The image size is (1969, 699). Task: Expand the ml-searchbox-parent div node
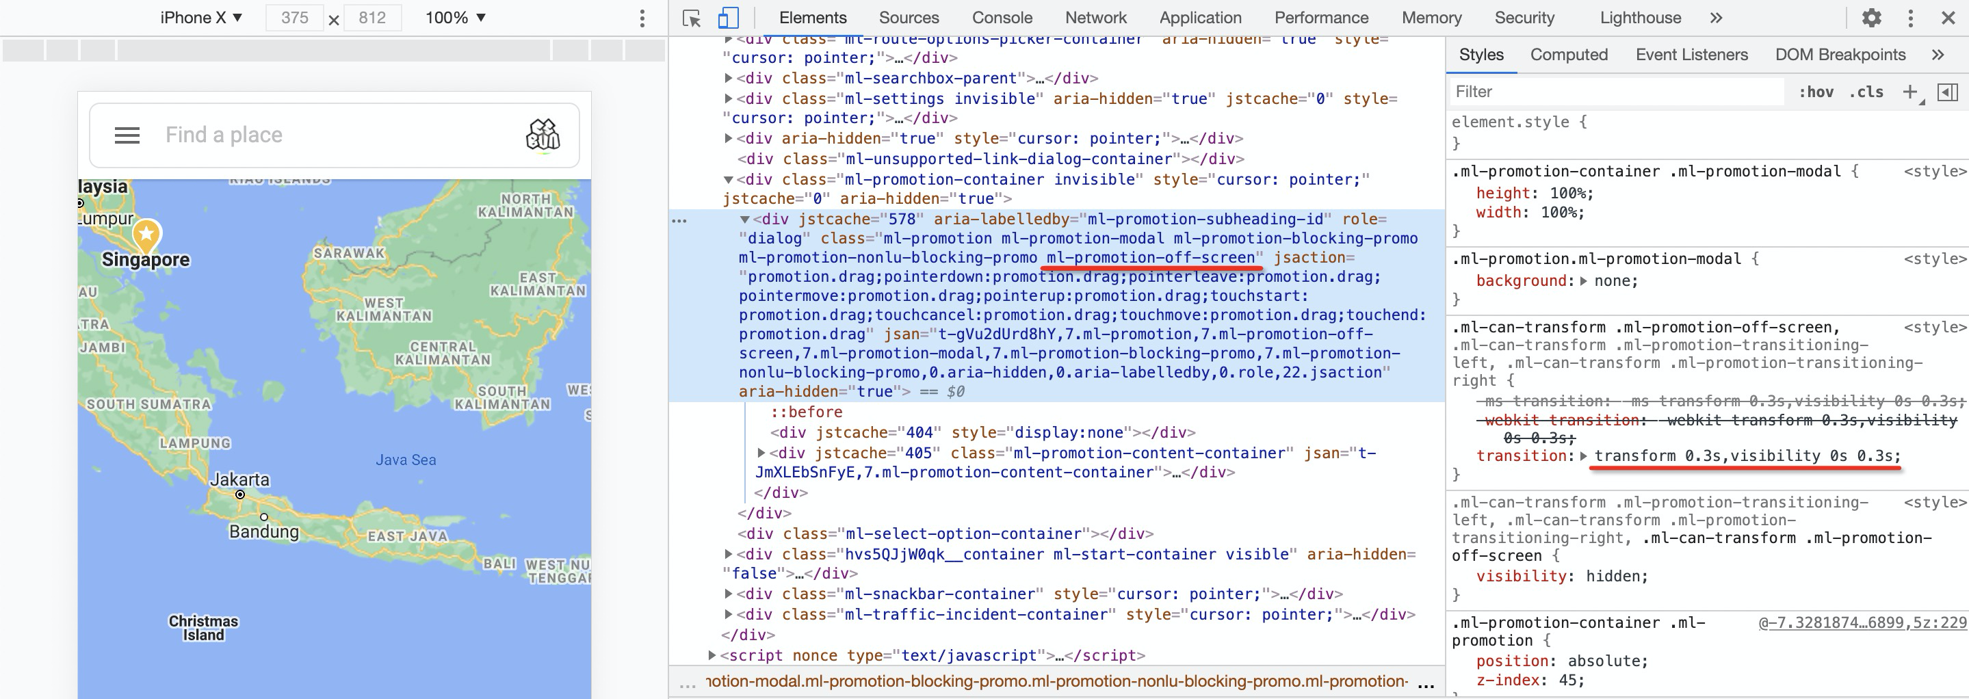pyautogui.click(x=729, y=78)
